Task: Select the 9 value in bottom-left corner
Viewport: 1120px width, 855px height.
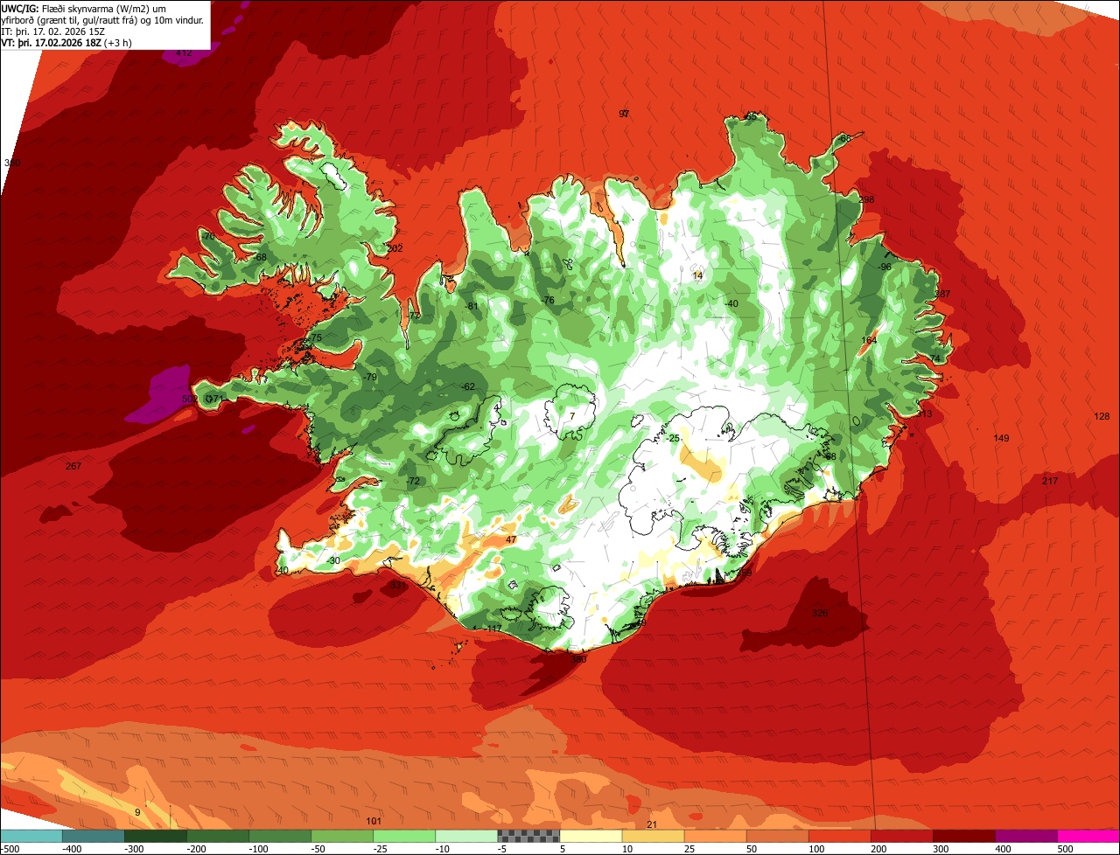Action: coord(136,813)
